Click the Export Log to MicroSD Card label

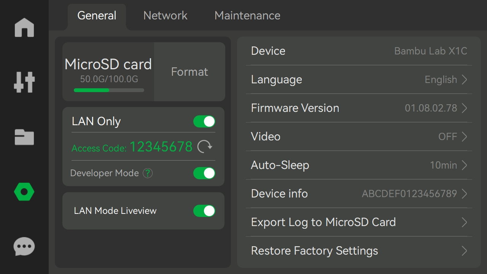[x=323, y=222]
